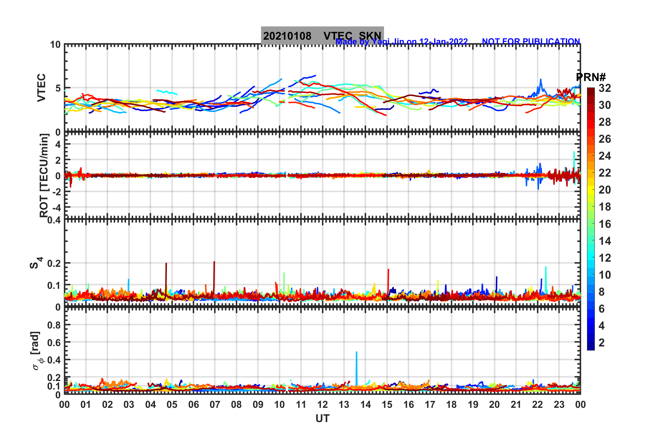Click sigma phi axis tick label 0.8
The width and height of the screenshot is (645, 438).
[x=54, y=325]
